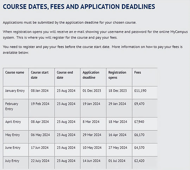Click the £11,190 fee cell
Viewport: 190px width, 170px height.
(140, 91)
